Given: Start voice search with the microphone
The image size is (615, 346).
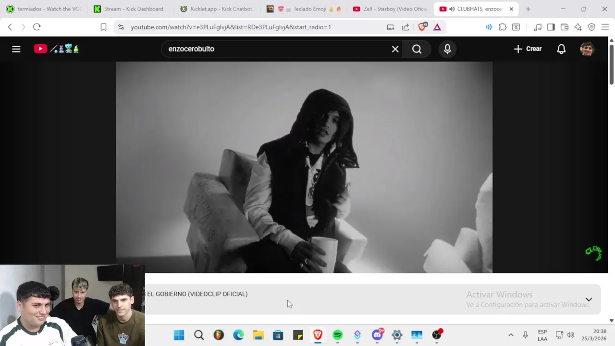Looking at the screenshot, I should [447, 49].
